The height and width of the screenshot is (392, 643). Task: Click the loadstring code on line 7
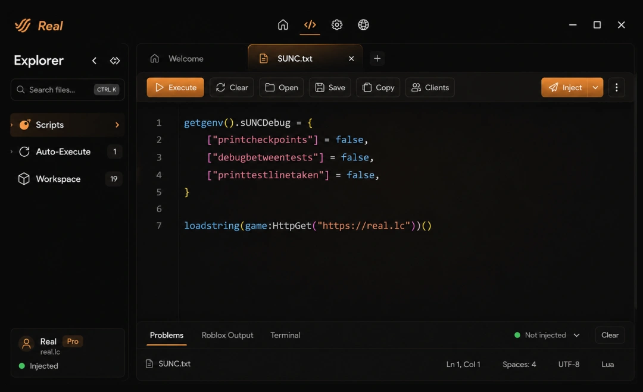coord(308,226)
